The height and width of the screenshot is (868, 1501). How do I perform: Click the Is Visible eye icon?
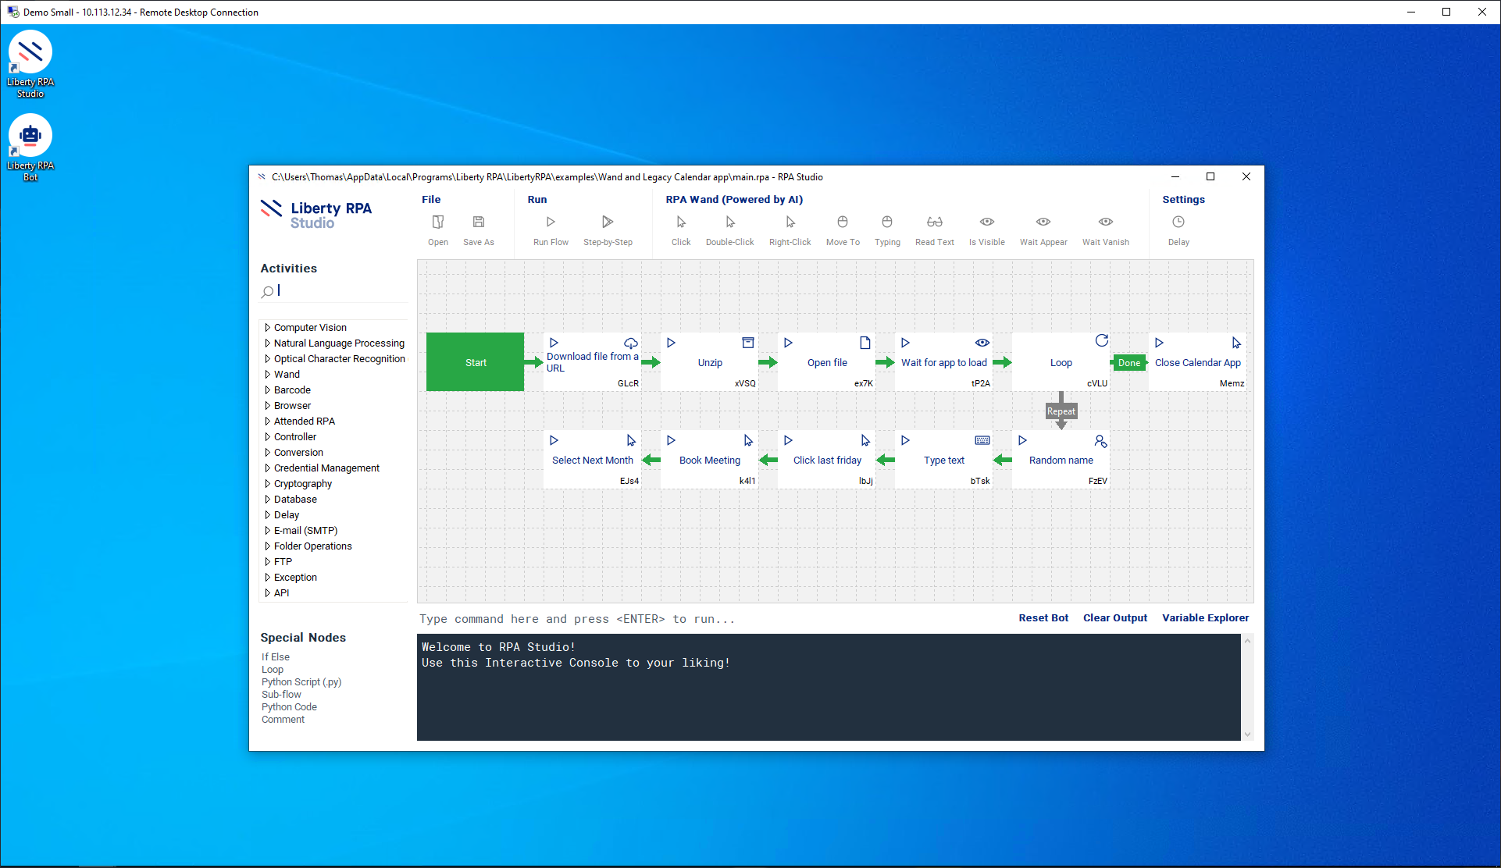tap(986, 222)
